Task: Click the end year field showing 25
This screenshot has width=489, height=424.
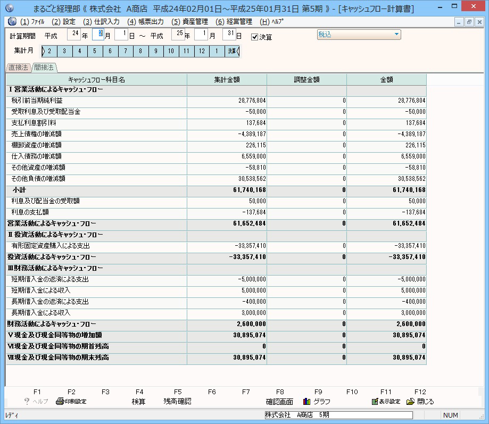Action: [178, 34]
